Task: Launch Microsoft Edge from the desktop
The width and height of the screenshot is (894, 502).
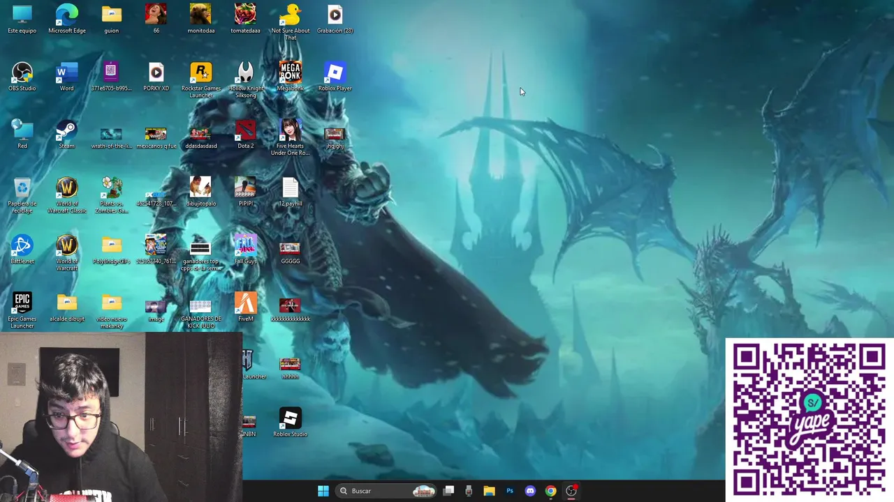Action: (67, 19)
